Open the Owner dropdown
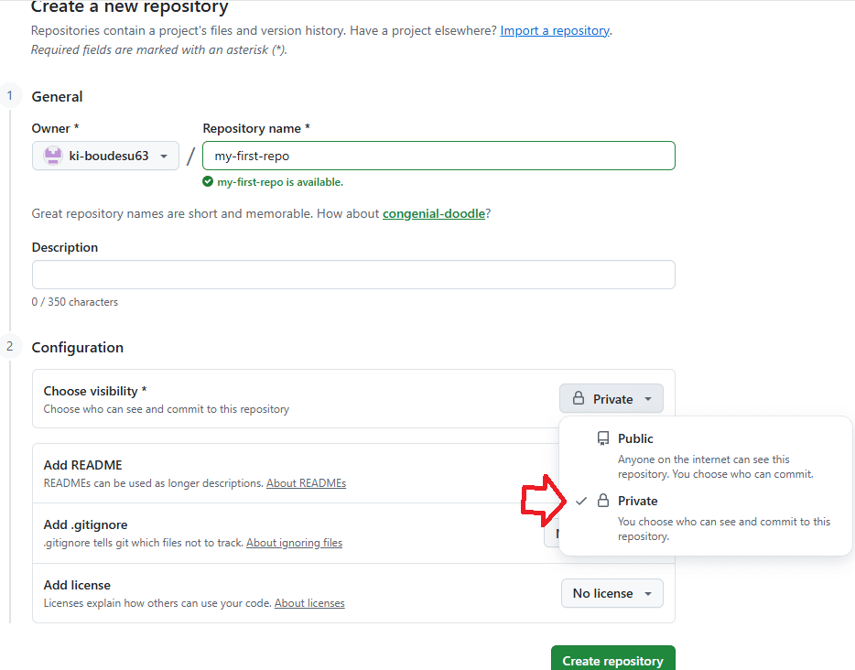The image size is (855, 670). [x=106, y=156]
